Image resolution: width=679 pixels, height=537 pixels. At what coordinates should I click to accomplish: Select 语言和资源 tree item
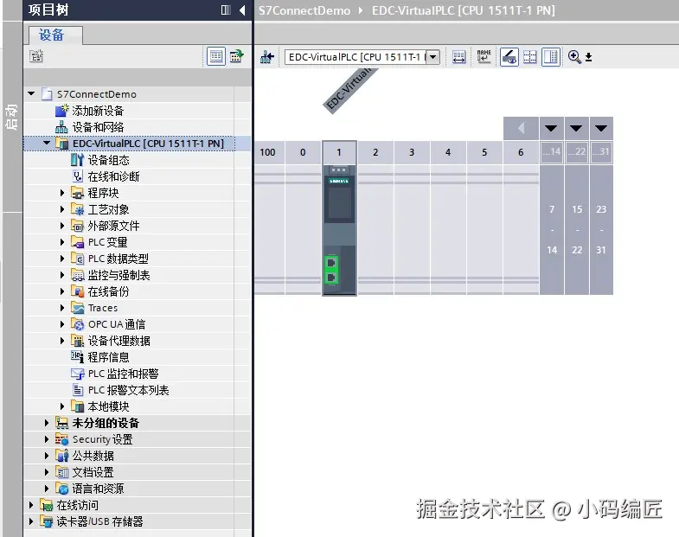98,489
